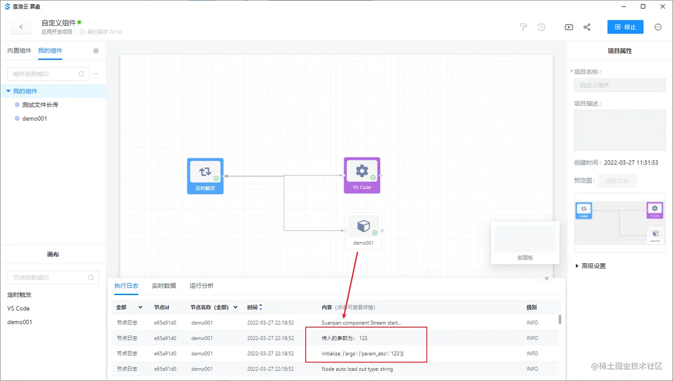
Task: Select the 我的组件 tab
Action: 50,51
